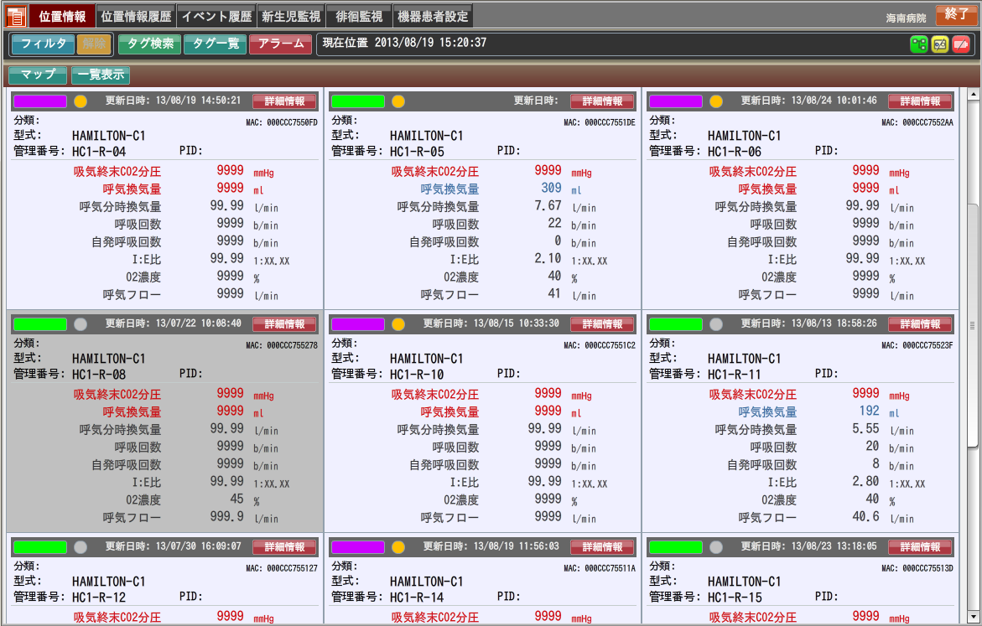
Task: Open タグ検索 tag search
Action: (x=150, y=44)
